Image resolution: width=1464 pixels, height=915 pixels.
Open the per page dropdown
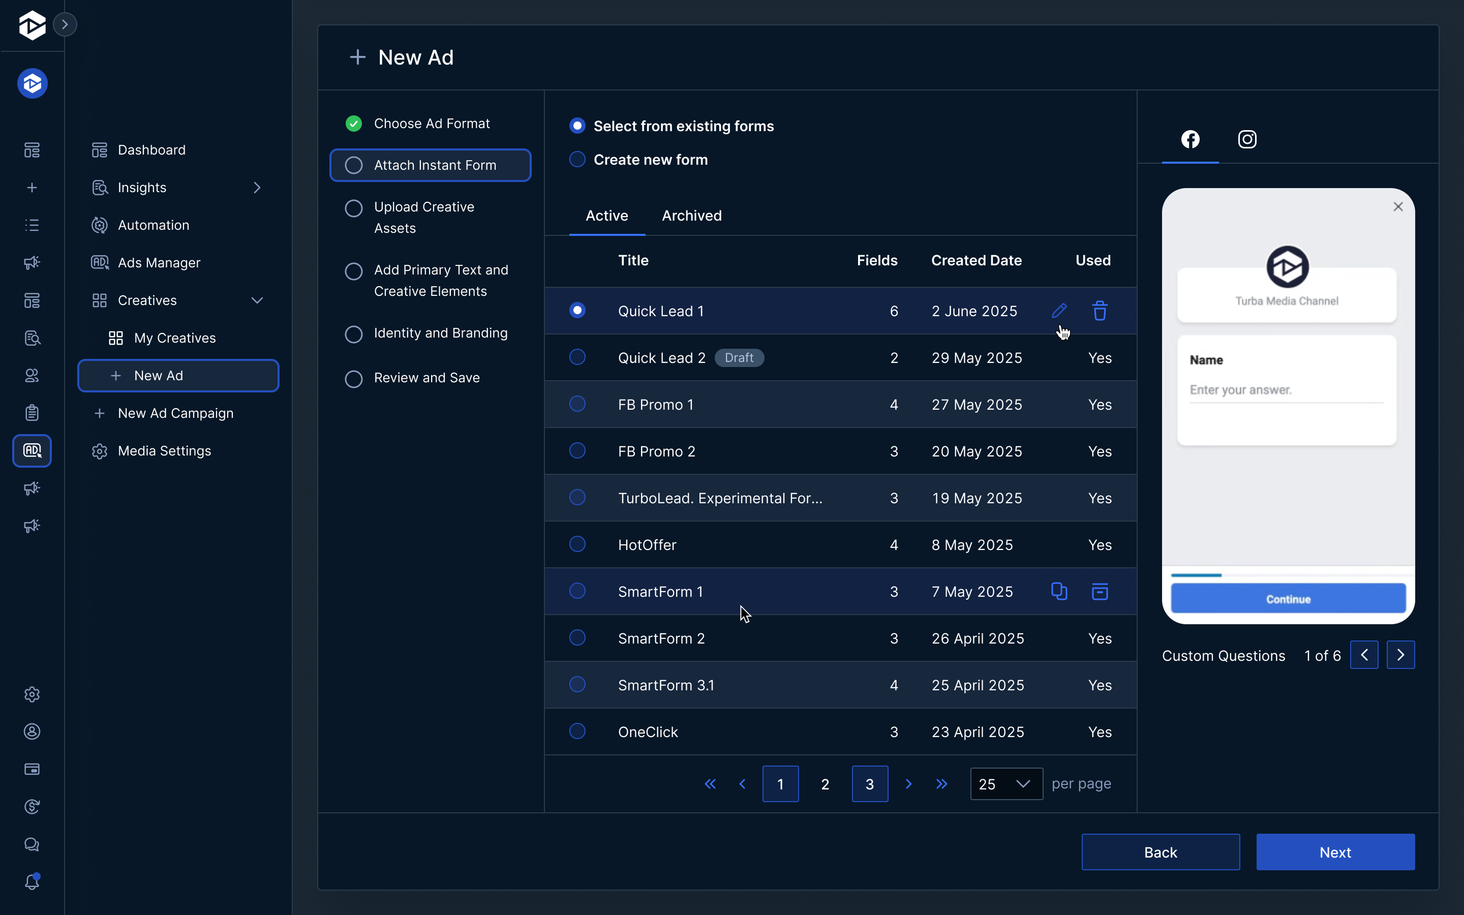pyautogui.click(x=1005, y=783)
